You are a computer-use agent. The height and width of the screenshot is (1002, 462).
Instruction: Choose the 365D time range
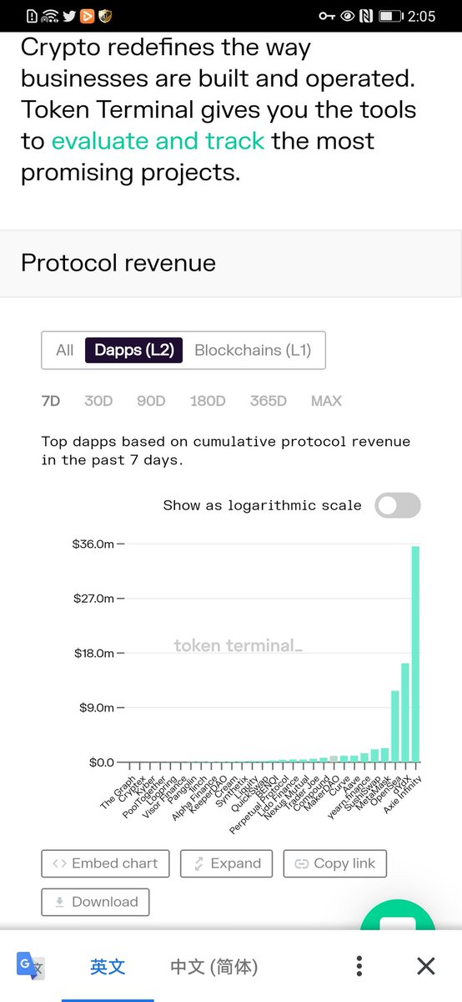coord(269,401)
